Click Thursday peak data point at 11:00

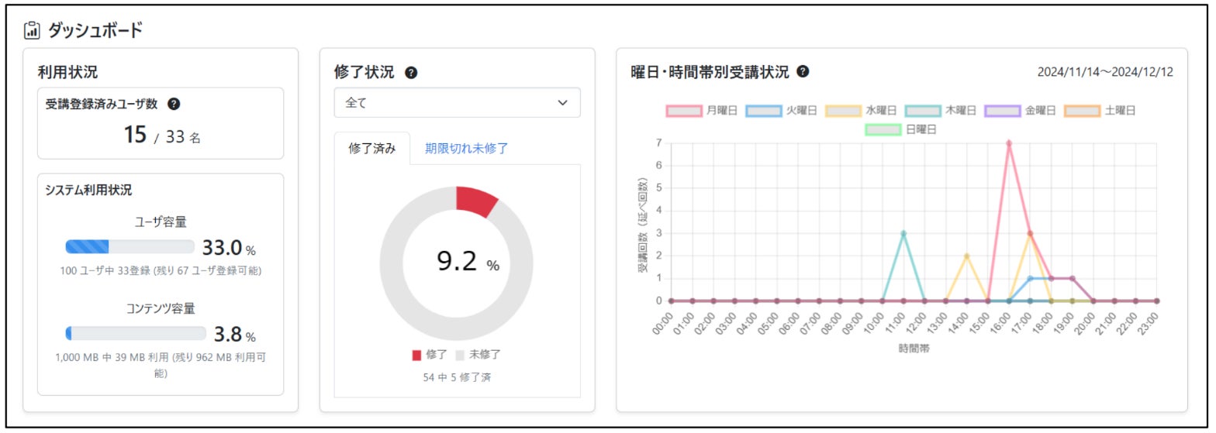tap(903, 233)
